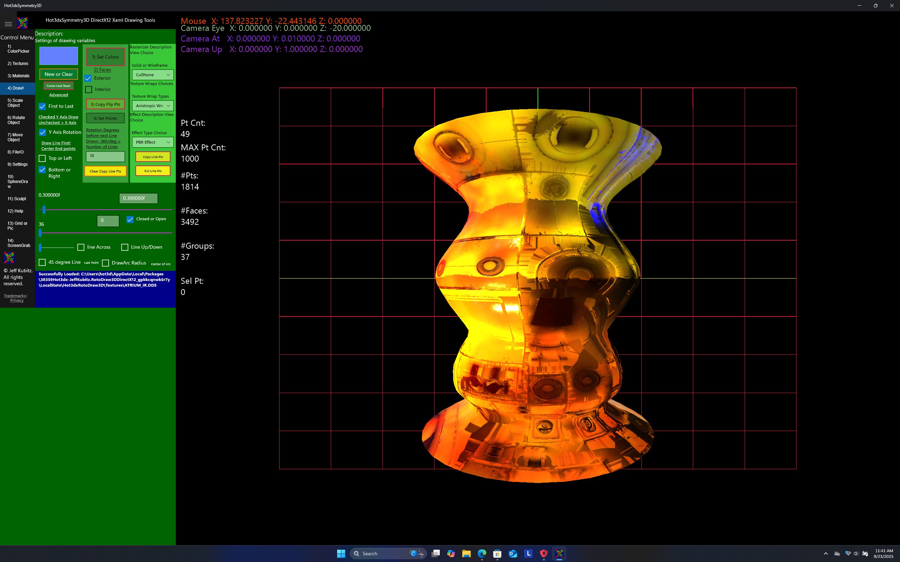Select 2) Textures in the Control Menu
900x562 pixels.
pyautogui.click(x=18, y=64)
